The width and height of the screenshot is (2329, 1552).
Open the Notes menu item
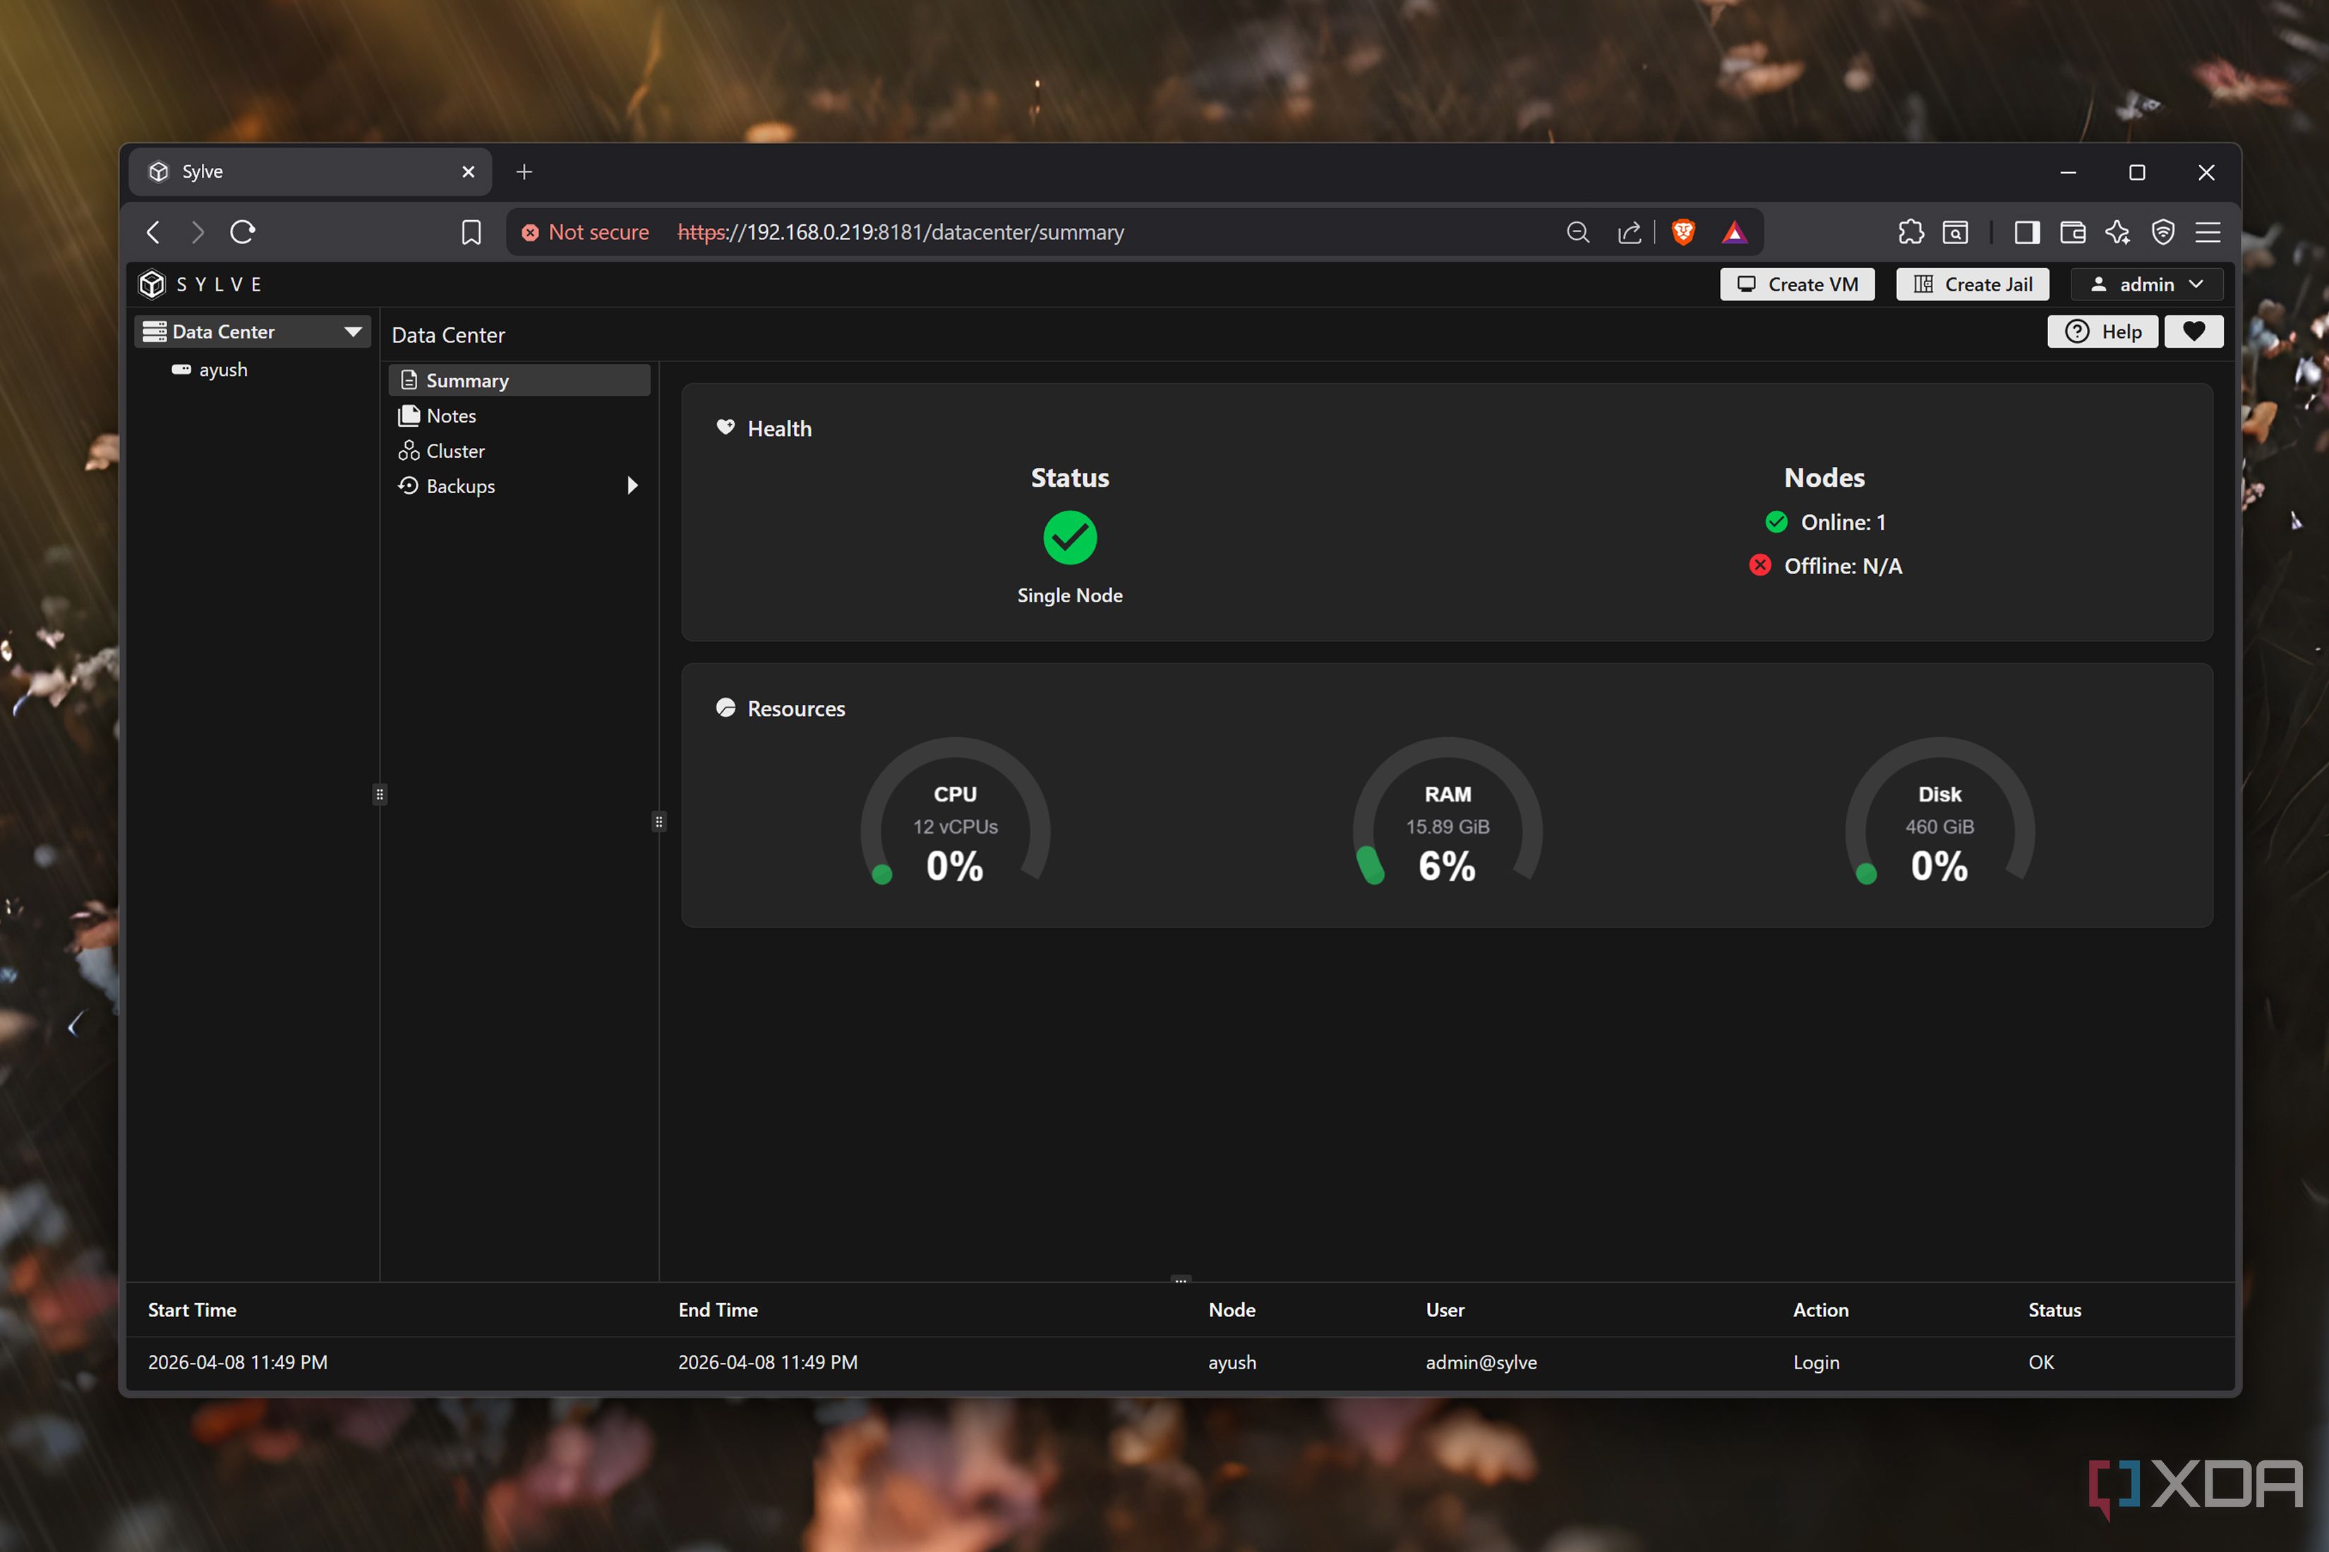pos(520,416)
